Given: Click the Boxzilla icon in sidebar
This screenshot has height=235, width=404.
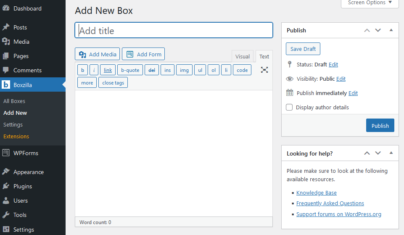Looking at the screenshot, I should pyautogui.click(x=6, y=85).
